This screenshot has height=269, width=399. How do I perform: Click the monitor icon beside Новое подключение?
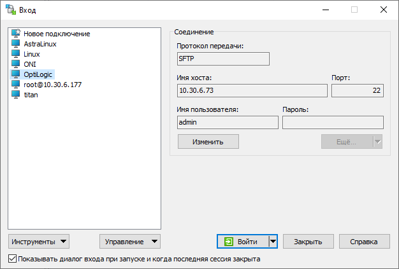16,33
